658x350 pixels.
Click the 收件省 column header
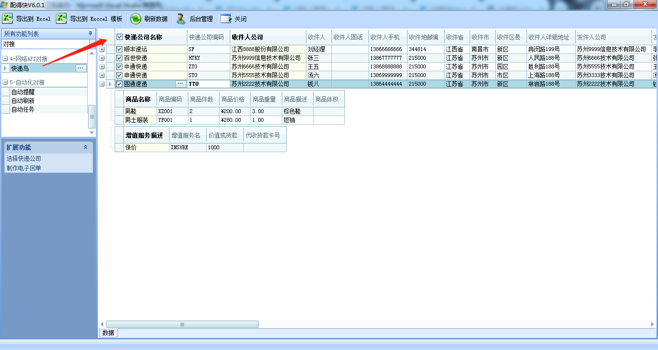point(457,37)
